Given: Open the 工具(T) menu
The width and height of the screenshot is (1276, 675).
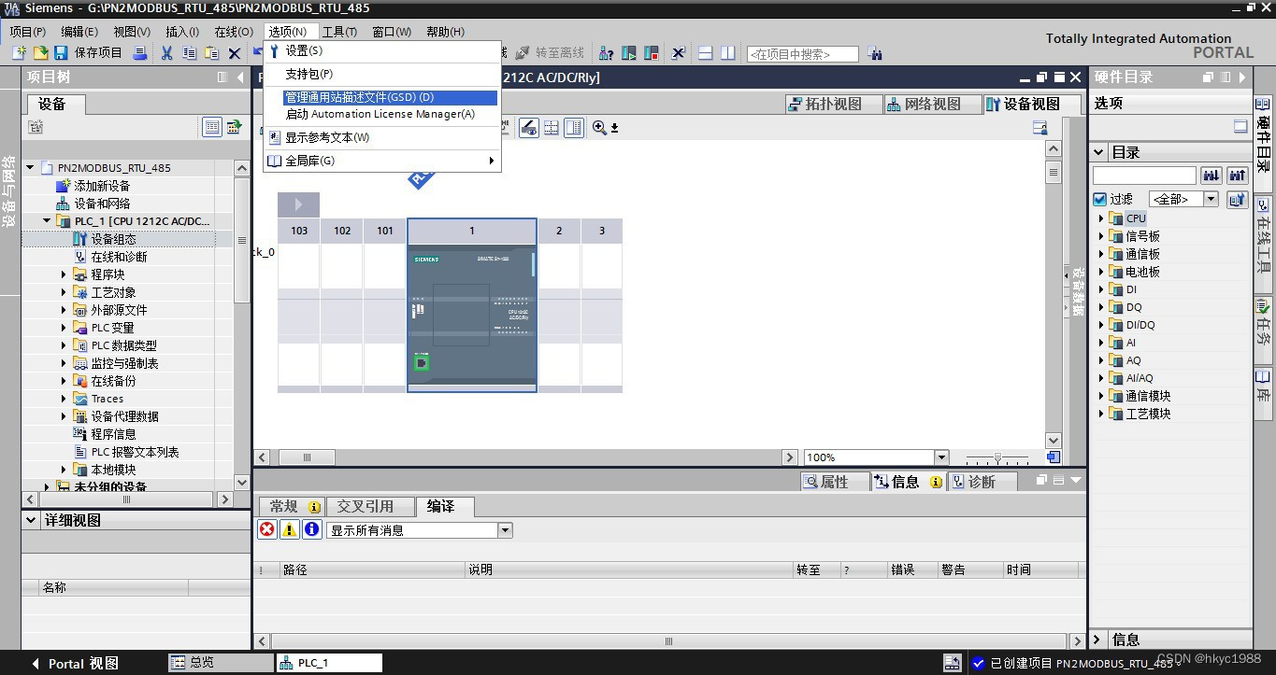Looking at the screenshot, I should coord(339,32).
